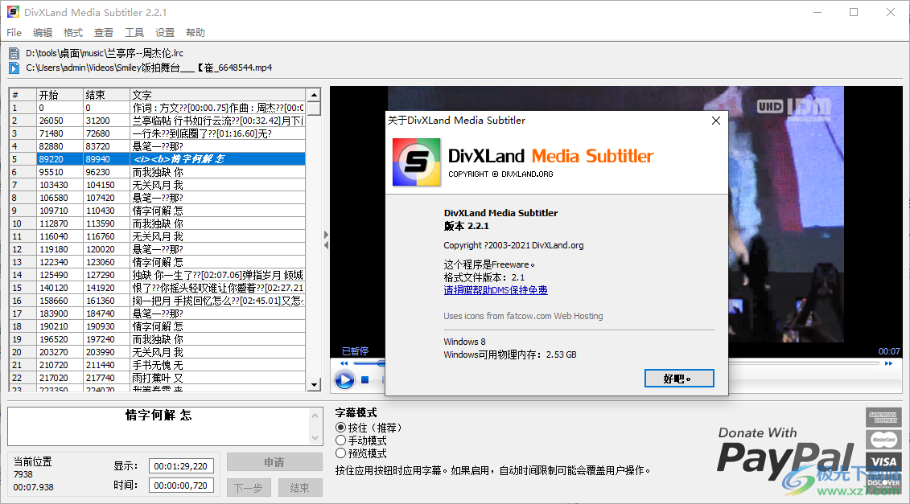
Task: Enable 手动模式 subtitle mode
Action: pos(340,439)
